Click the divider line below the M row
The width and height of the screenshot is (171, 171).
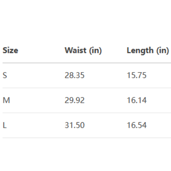pyautogui.click(x=85, y=113)
